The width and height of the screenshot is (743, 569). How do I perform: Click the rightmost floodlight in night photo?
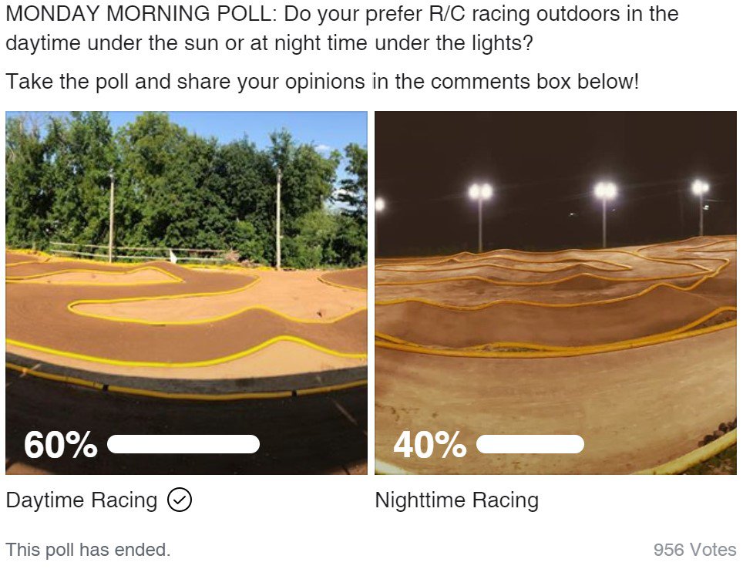(700, 187)
